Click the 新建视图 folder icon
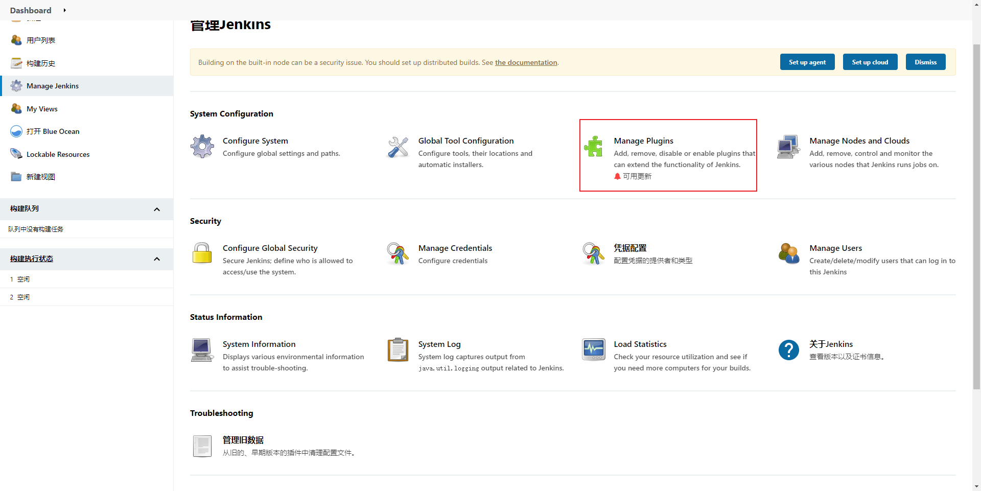 click(x=16, y=177)
